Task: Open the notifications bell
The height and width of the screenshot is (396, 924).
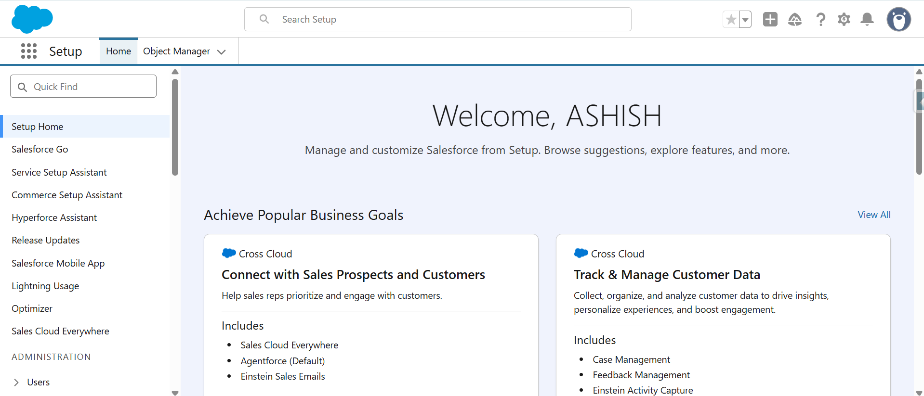Action: (x=867, y=19)
